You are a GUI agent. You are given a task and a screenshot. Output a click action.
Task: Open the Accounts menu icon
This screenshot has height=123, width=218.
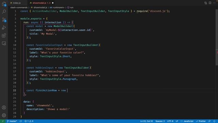point(4,108)
